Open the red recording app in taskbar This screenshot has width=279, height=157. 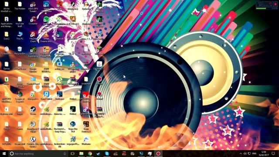(158, 154)
